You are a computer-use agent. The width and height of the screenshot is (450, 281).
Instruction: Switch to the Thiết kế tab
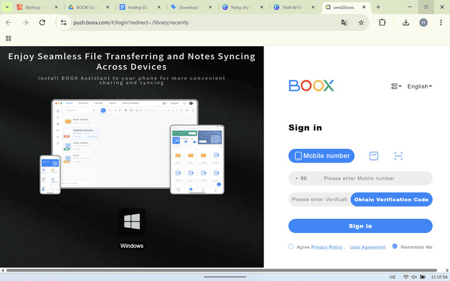tap(292, 7)
